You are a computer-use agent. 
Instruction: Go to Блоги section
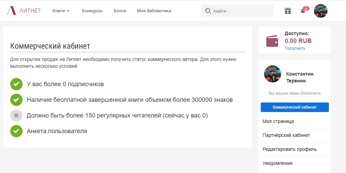[120, 11]
